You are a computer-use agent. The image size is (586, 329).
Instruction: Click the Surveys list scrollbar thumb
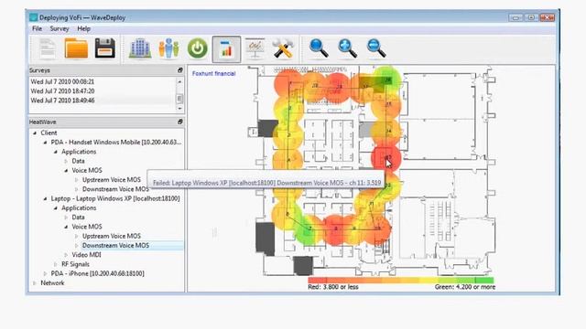click(x=179, y=99)
